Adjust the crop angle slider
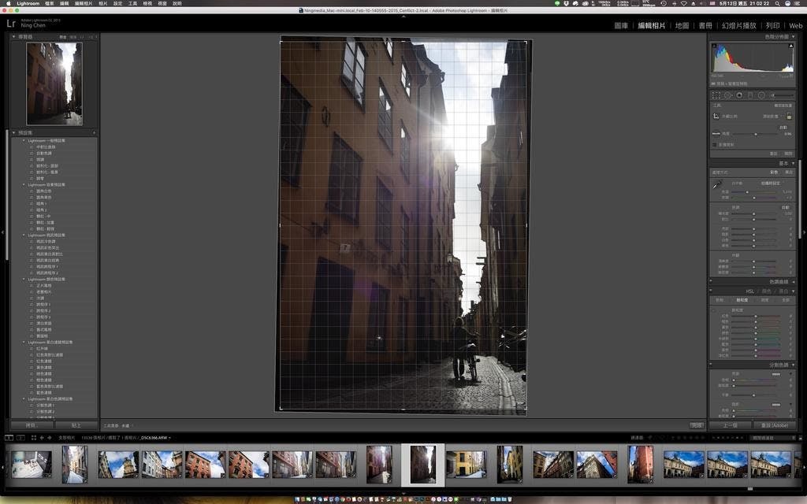 point(755,134)
